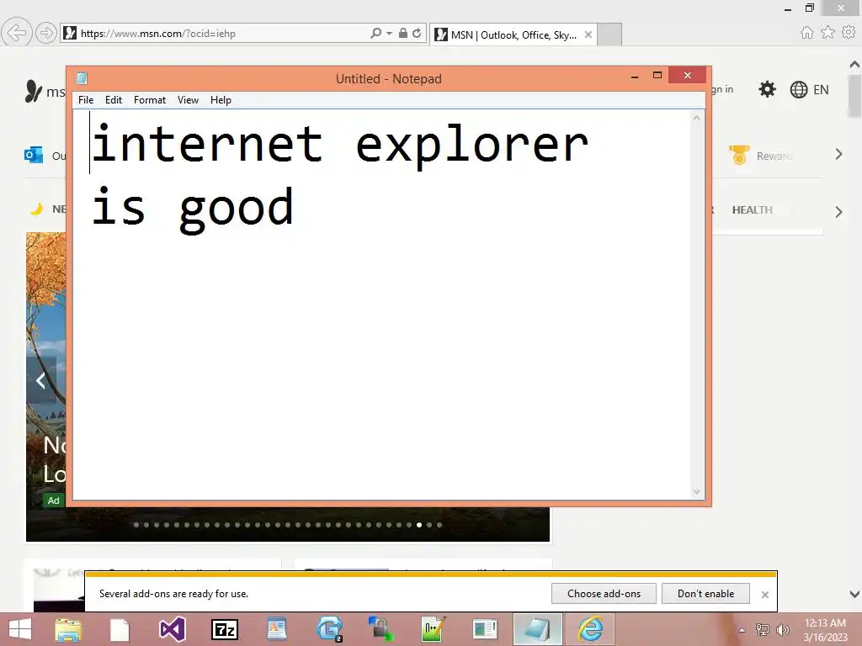The height and width of the screenshot is (646, 862).
Task: Select the MSN | Outlook, Office, Sky... tab
Action: click(513, 34)
